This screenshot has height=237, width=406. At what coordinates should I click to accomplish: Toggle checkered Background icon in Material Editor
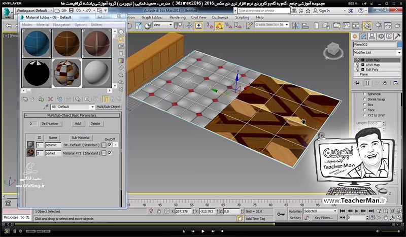pyautogui.click(x=121, y=46)
